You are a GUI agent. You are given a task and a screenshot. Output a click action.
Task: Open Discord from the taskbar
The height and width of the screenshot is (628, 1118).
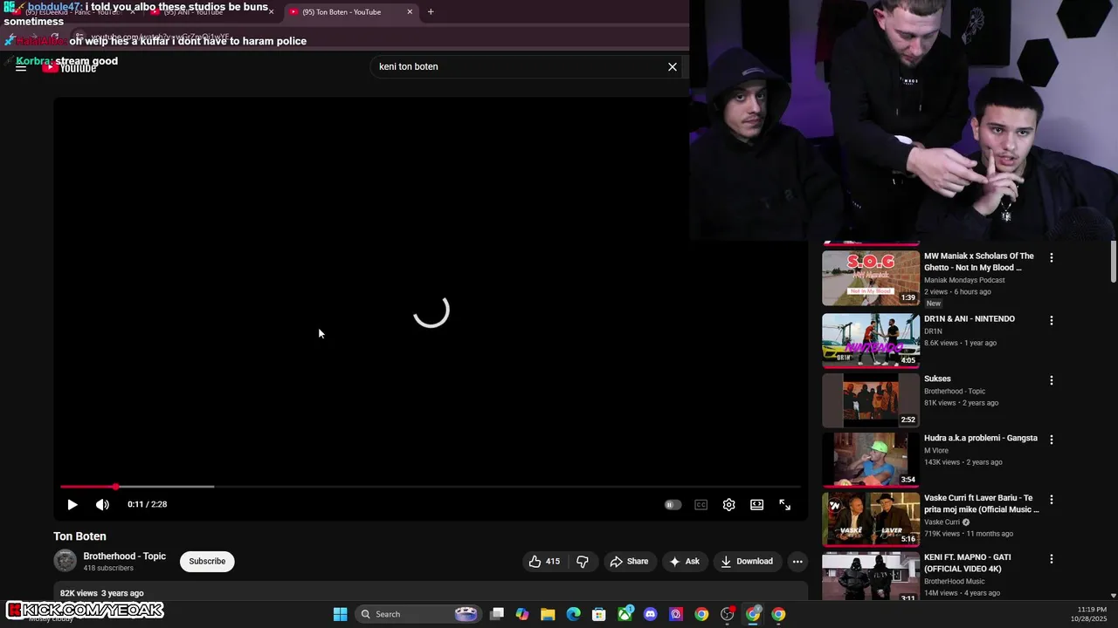click(x=650, y=614)
